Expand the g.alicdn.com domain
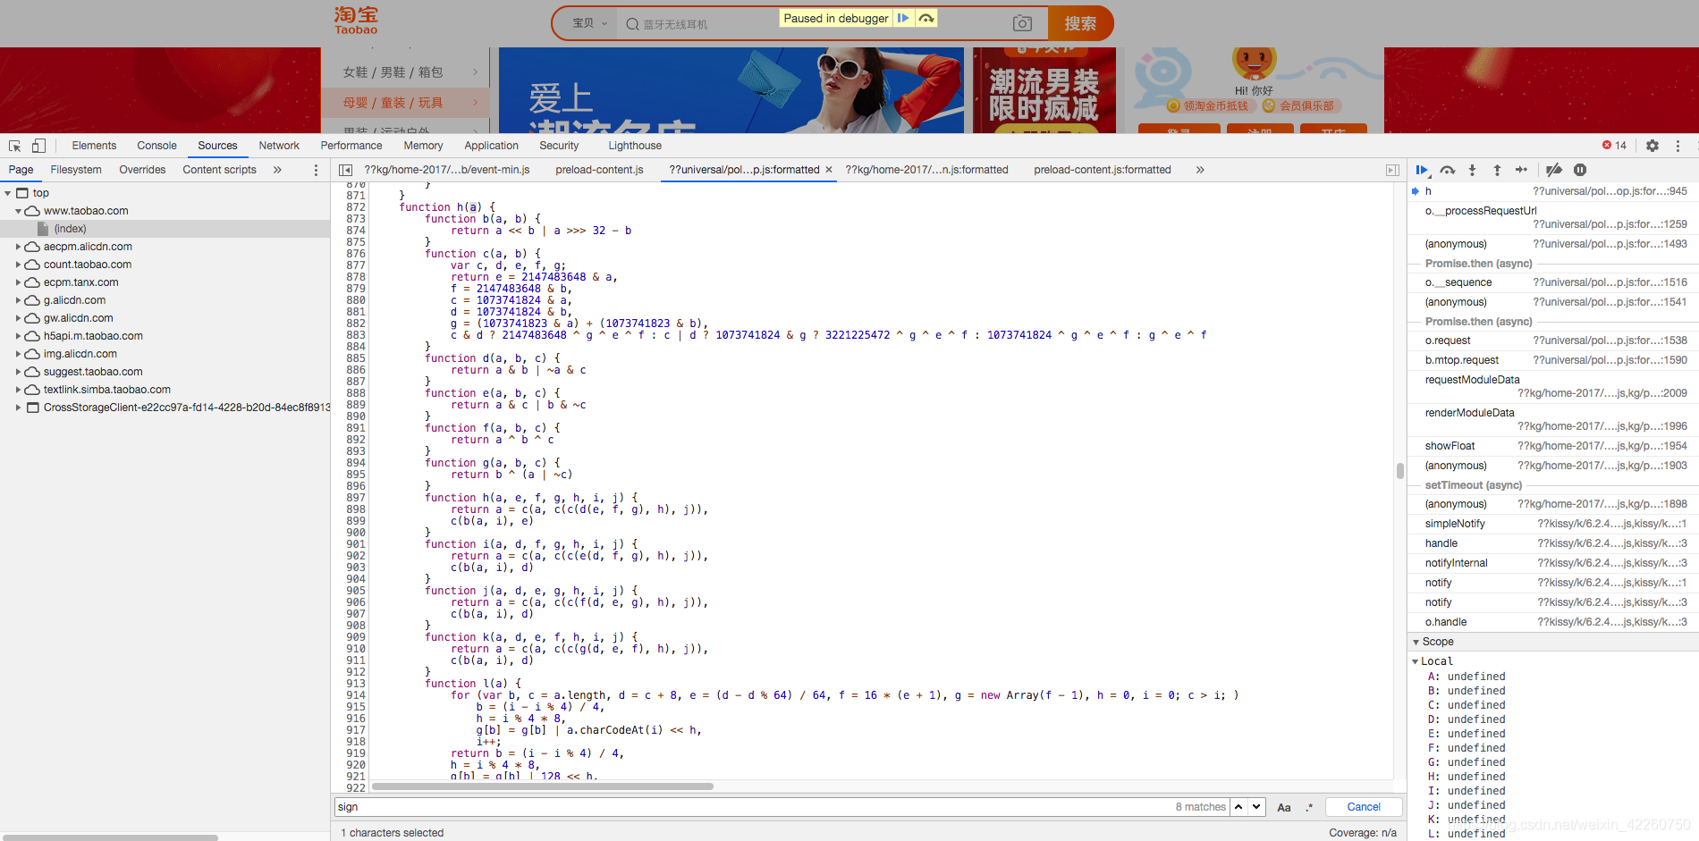The width and height of the screenshot is (1699, 841). 18,300
